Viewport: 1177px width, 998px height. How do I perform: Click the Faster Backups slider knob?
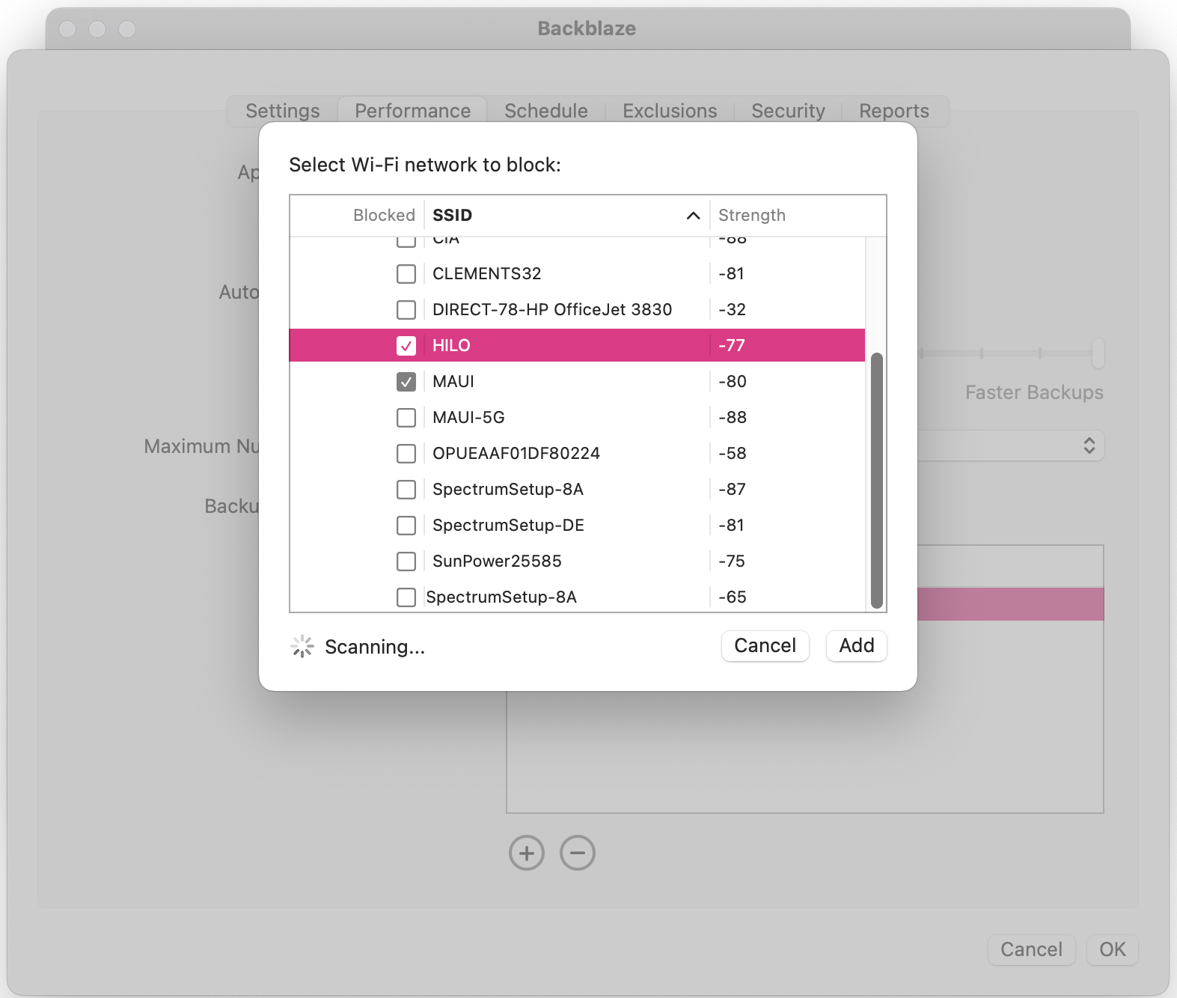1098,353
